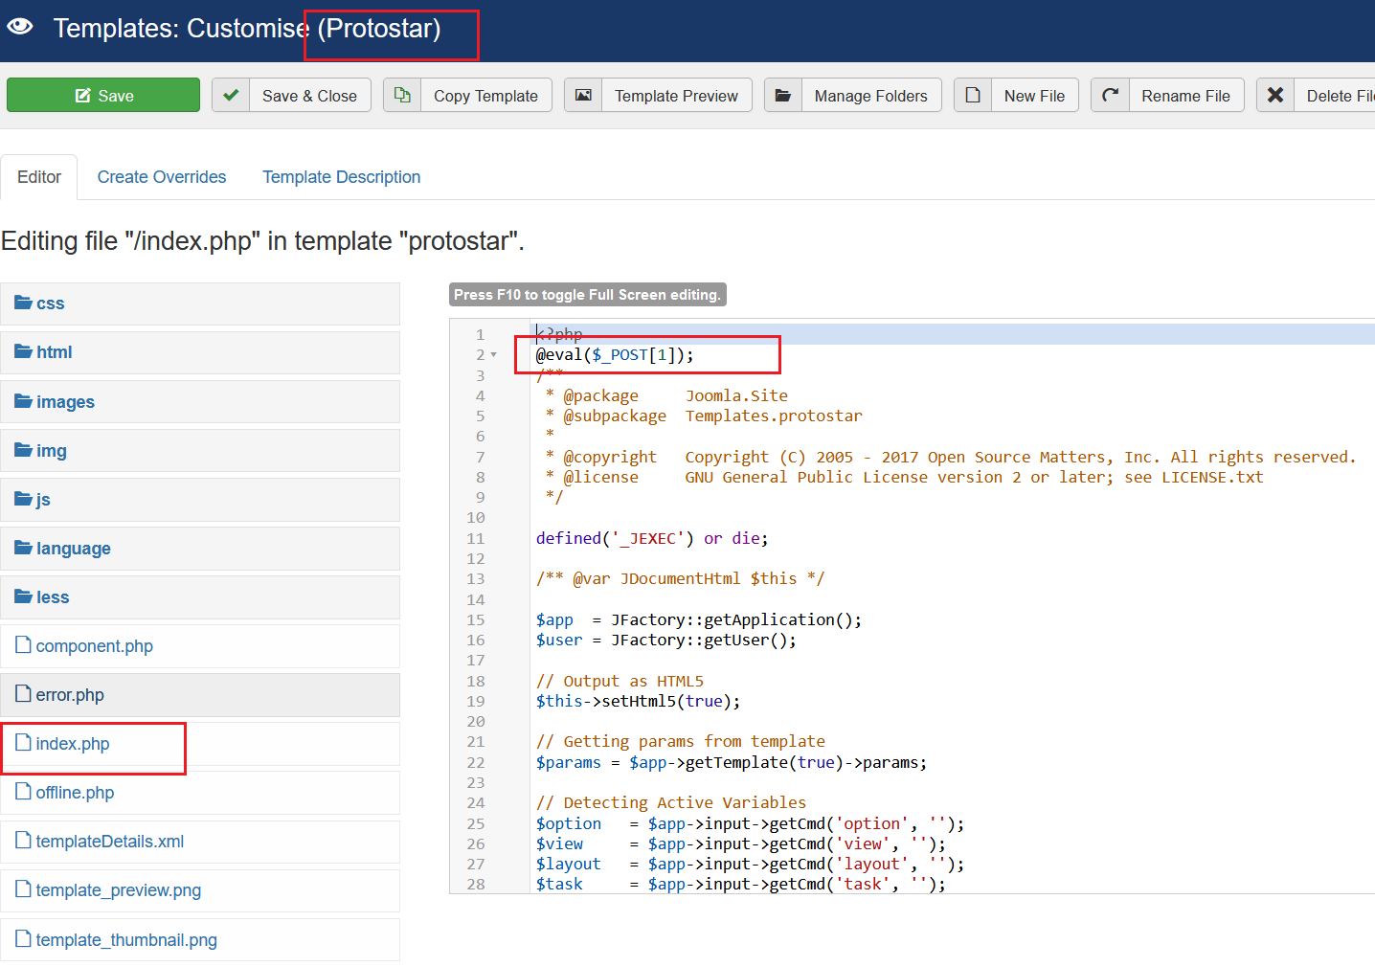This screenshot has width=1375, height=967.
Task: Expand the css folder
Action: 50,304
